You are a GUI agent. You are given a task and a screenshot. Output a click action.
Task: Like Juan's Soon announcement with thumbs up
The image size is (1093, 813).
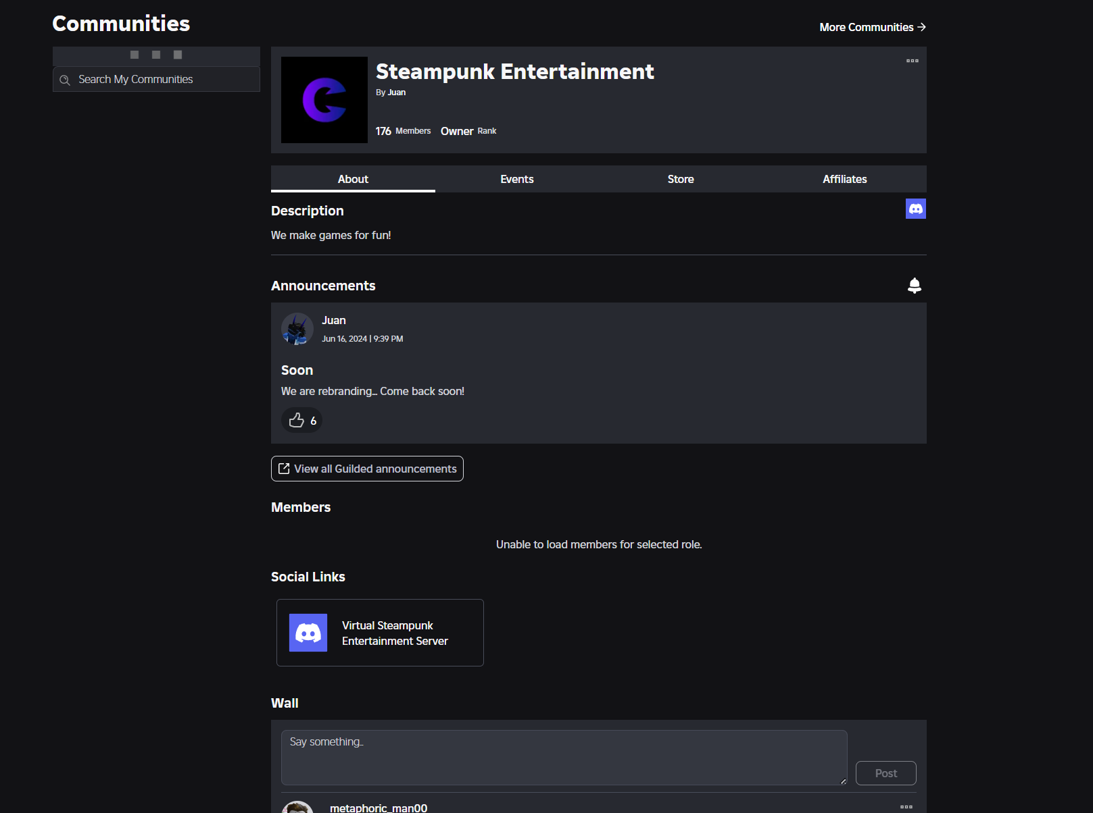click(301, 420)
